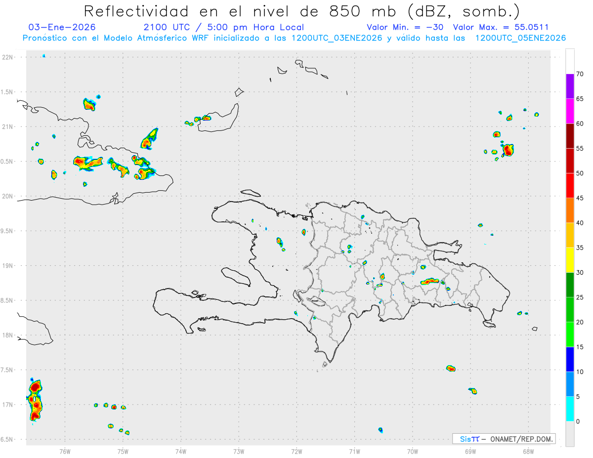Viewport: 593px width, 458px height.
Task: Click the '8.5N' latitude label
Action: [x=7, y=300]
